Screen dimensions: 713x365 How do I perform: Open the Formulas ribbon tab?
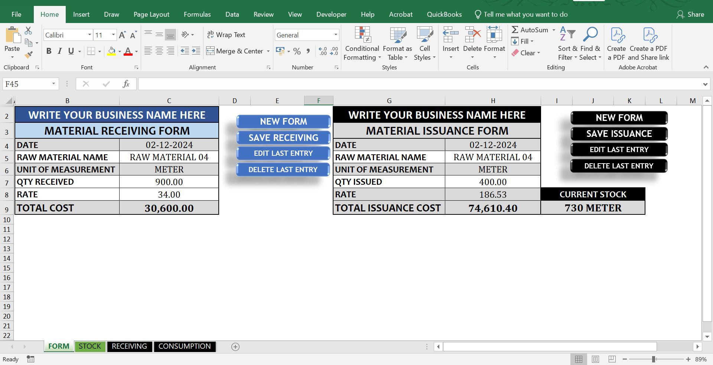click(x=197, y=14)
